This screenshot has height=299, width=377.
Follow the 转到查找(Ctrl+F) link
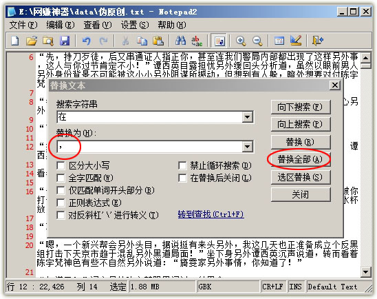(x=211, y=214)
